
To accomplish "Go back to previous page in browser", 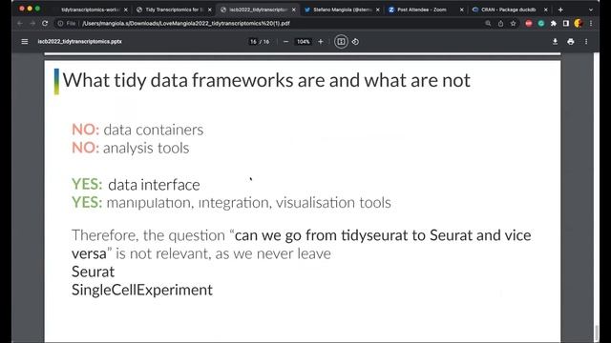I will pyautogui.click(x=20, y=23).
